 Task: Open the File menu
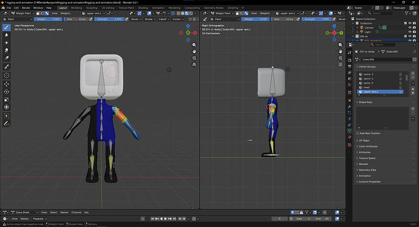click(x=9, y=8)
